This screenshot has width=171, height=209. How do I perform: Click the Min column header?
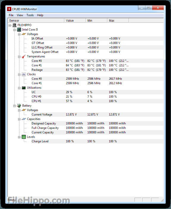[x=97, y=21]
